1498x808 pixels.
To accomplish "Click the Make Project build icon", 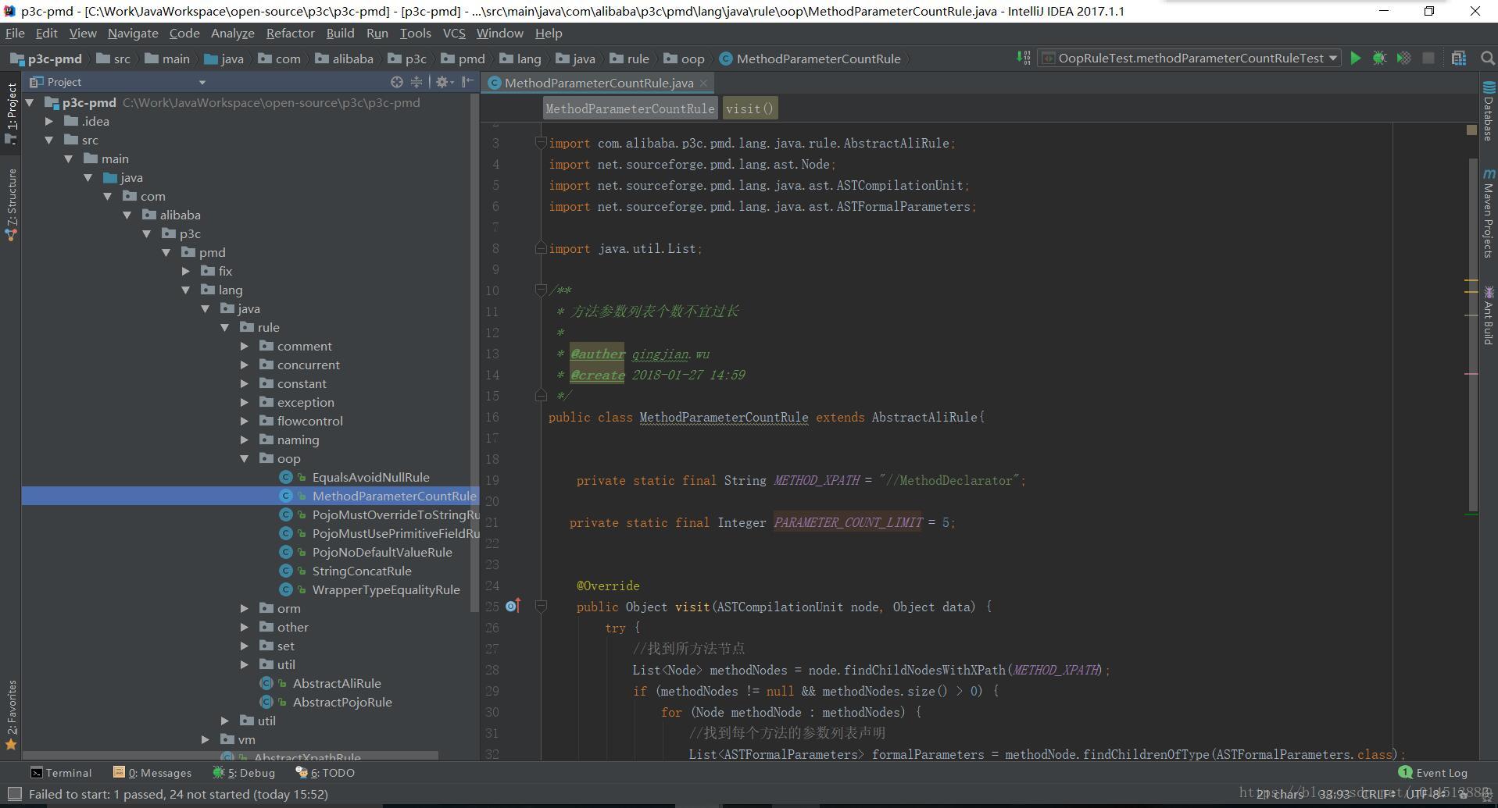I will click(x=1023, y=58).
